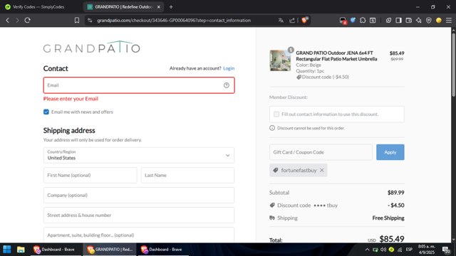
Task: Click 'Discount cannot be used for this order'
Action: pos(311,128)
